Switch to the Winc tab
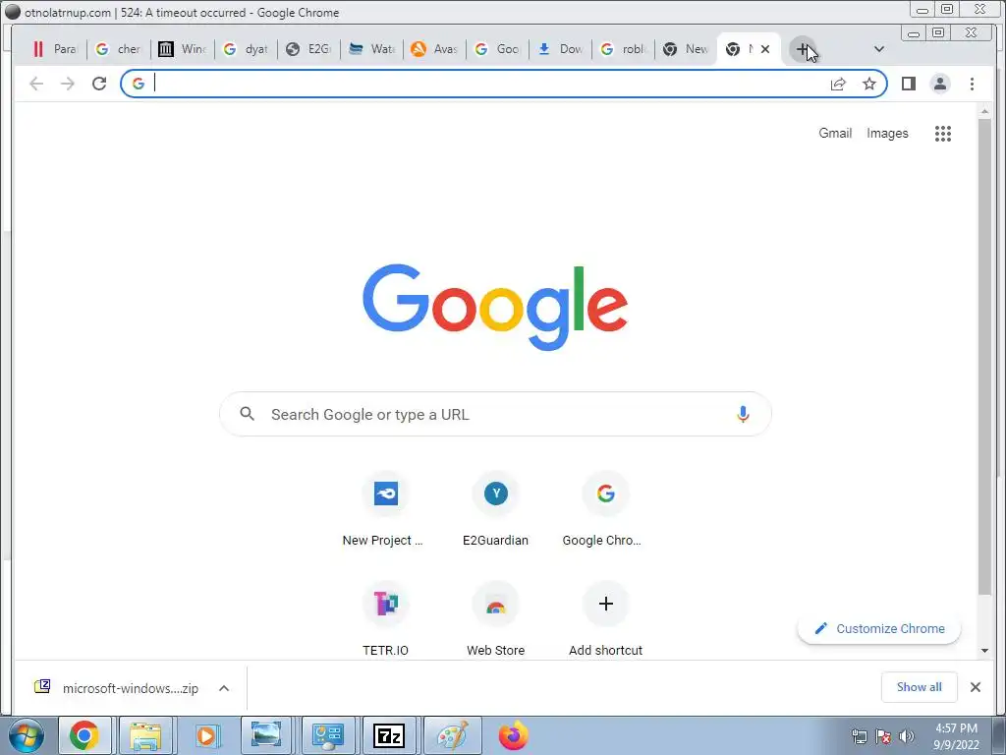 coord(182,49)
